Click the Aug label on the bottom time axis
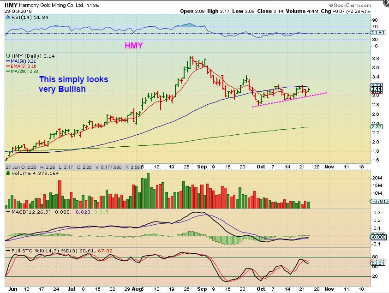This screenshot has height=293, width=389. click(x=137, y=289)
